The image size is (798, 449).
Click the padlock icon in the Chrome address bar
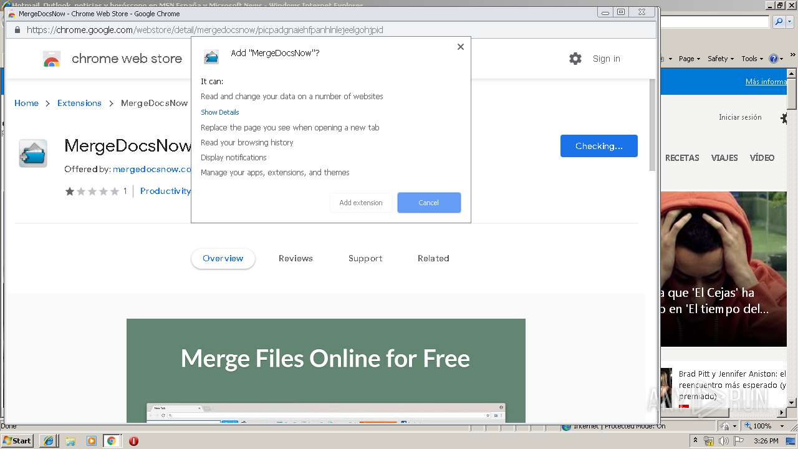[17, 30]
